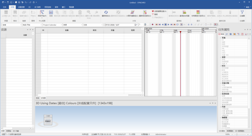
Task: Click the second tab icon in 任务属性 panel
Action: 227,34
